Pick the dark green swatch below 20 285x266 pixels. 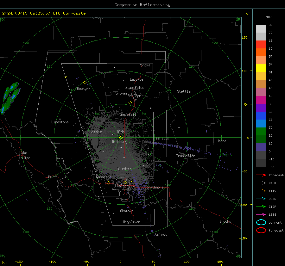pyautogui.click(x=261, y=139)
